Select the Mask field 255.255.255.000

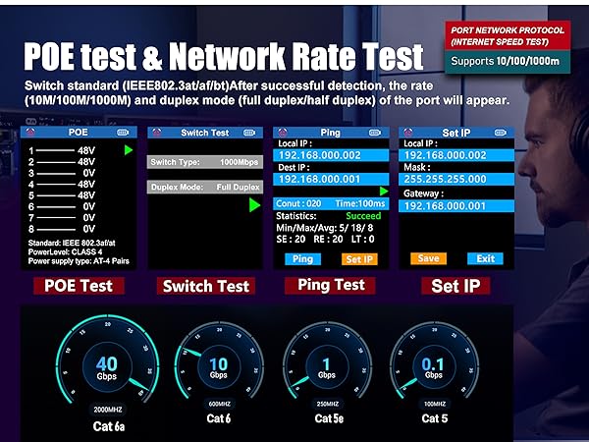tap(456, 180)
